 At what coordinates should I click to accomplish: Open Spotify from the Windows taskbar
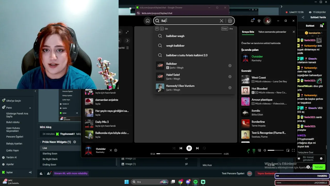point(195,182)
